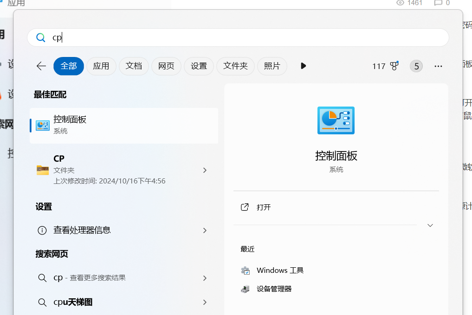Open the rewards trophy icon beside 117

tap(394, 66)
